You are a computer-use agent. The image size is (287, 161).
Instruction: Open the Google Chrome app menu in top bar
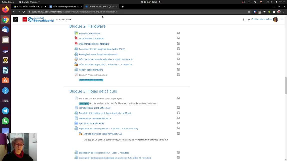point(29,2)
